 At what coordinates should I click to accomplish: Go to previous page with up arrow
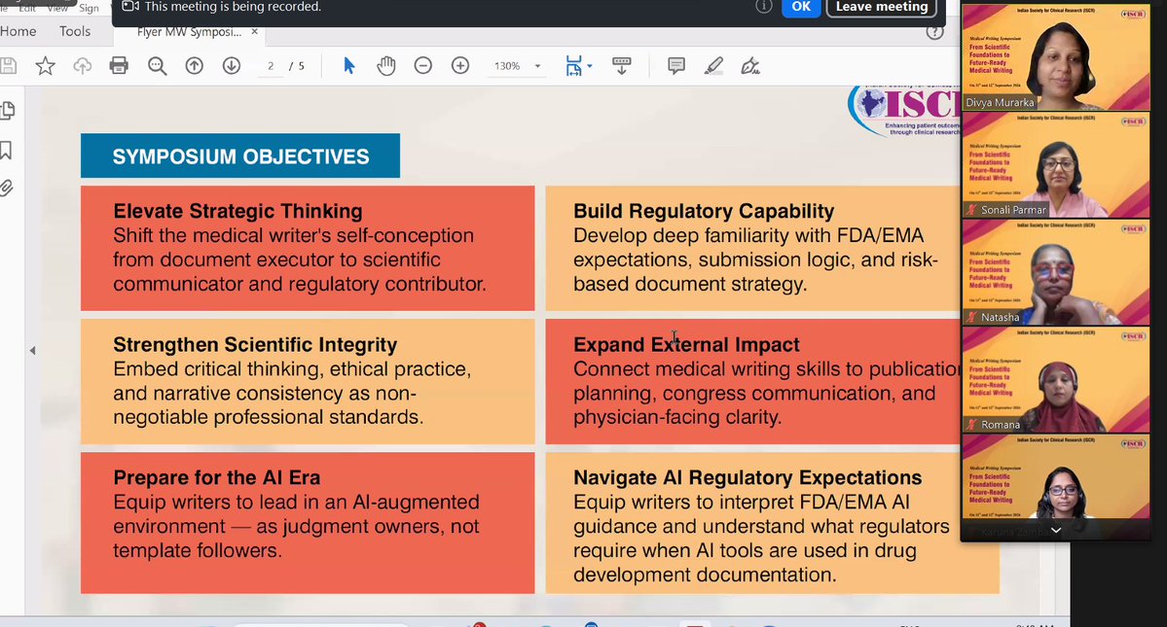point(195,66)
